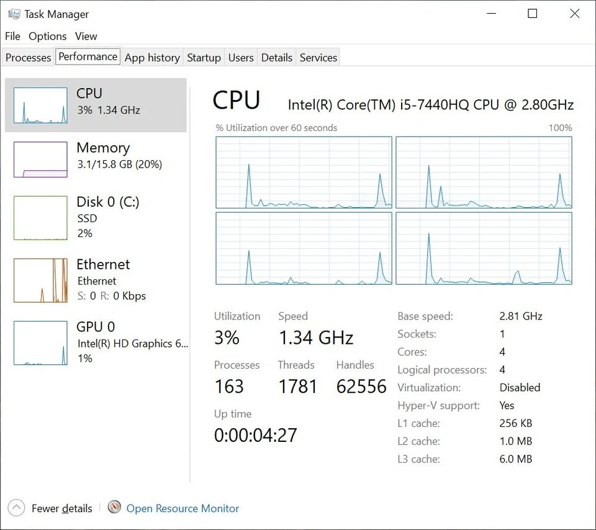This screenshot has height=530, width=596.
Task: Open the Users tab
Action: (x=241, y=58)
